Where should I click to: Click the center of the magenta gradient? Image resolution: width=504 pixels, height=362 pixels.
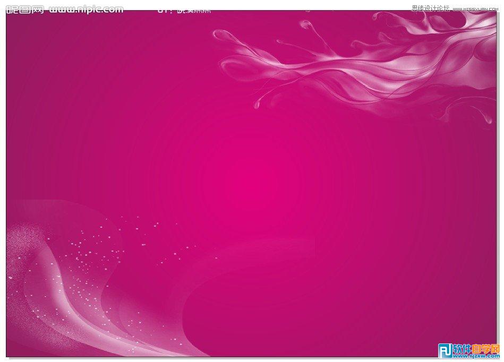point(252,180)
